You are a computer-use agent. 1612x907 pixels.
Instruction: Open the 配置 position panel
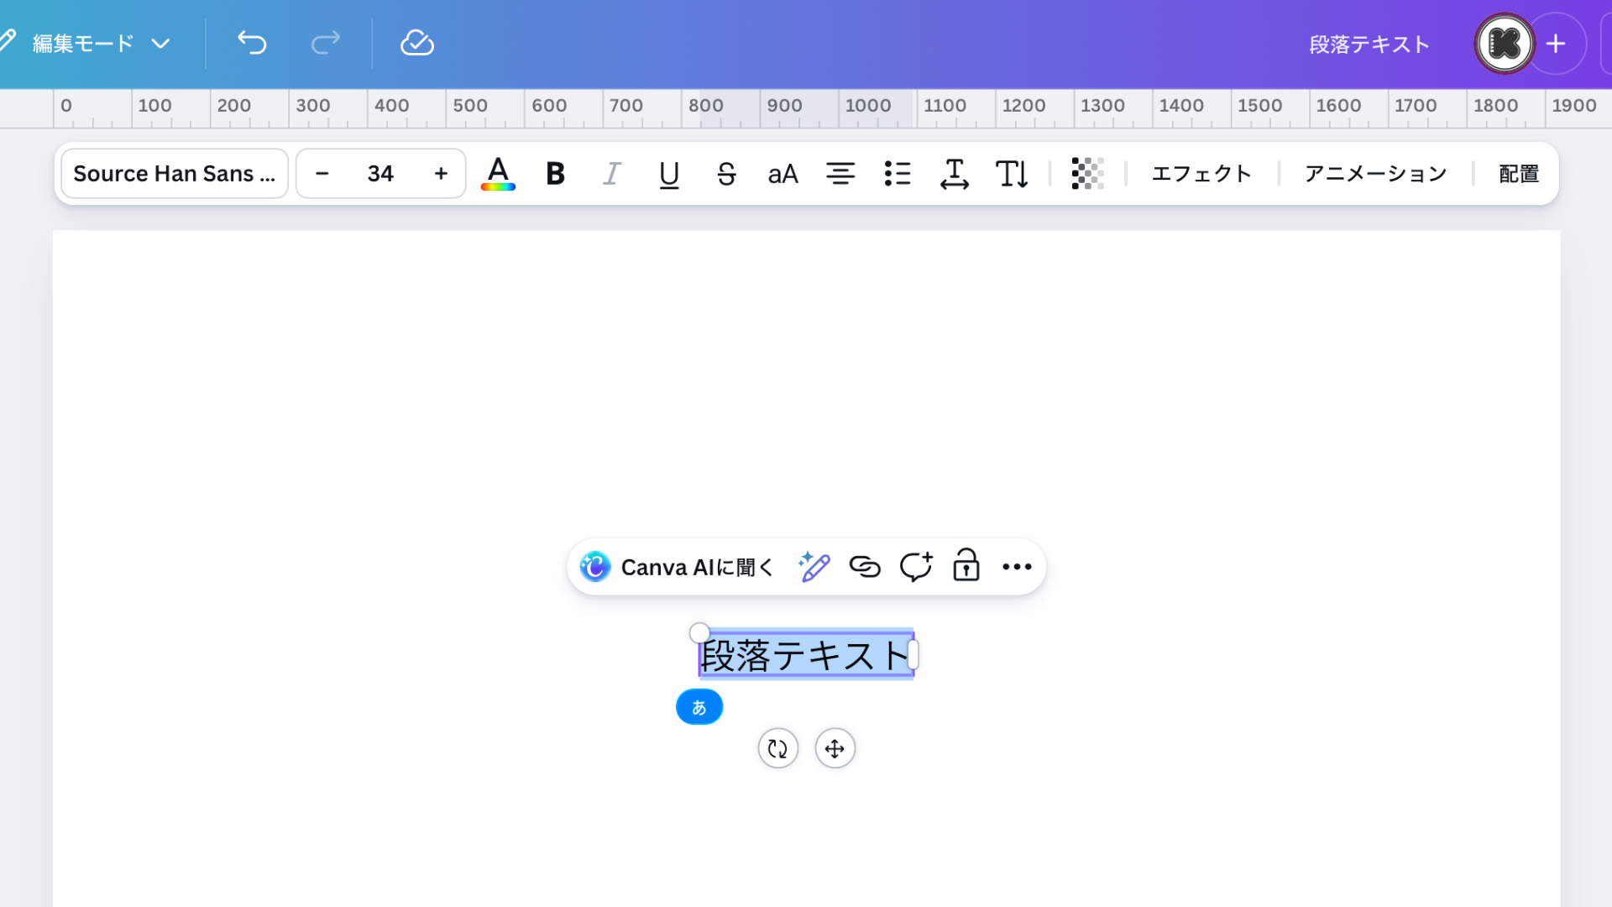click(1519, 174)
